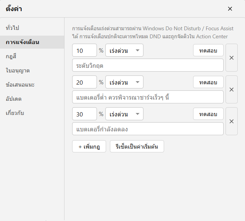
Task: Click ทดสอบ button for the 30% rule
Action: point(208,114)
